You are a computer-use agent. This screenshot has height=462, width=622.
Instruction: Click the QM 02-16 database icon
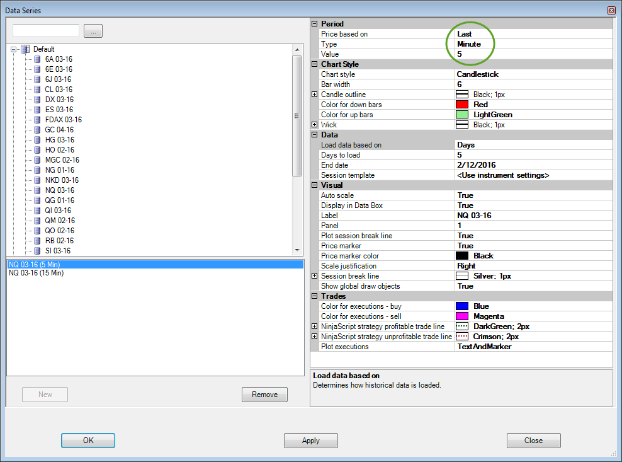37,221
